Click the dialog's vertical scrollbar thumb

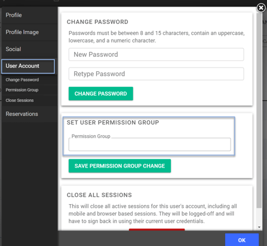coord(259,111)
